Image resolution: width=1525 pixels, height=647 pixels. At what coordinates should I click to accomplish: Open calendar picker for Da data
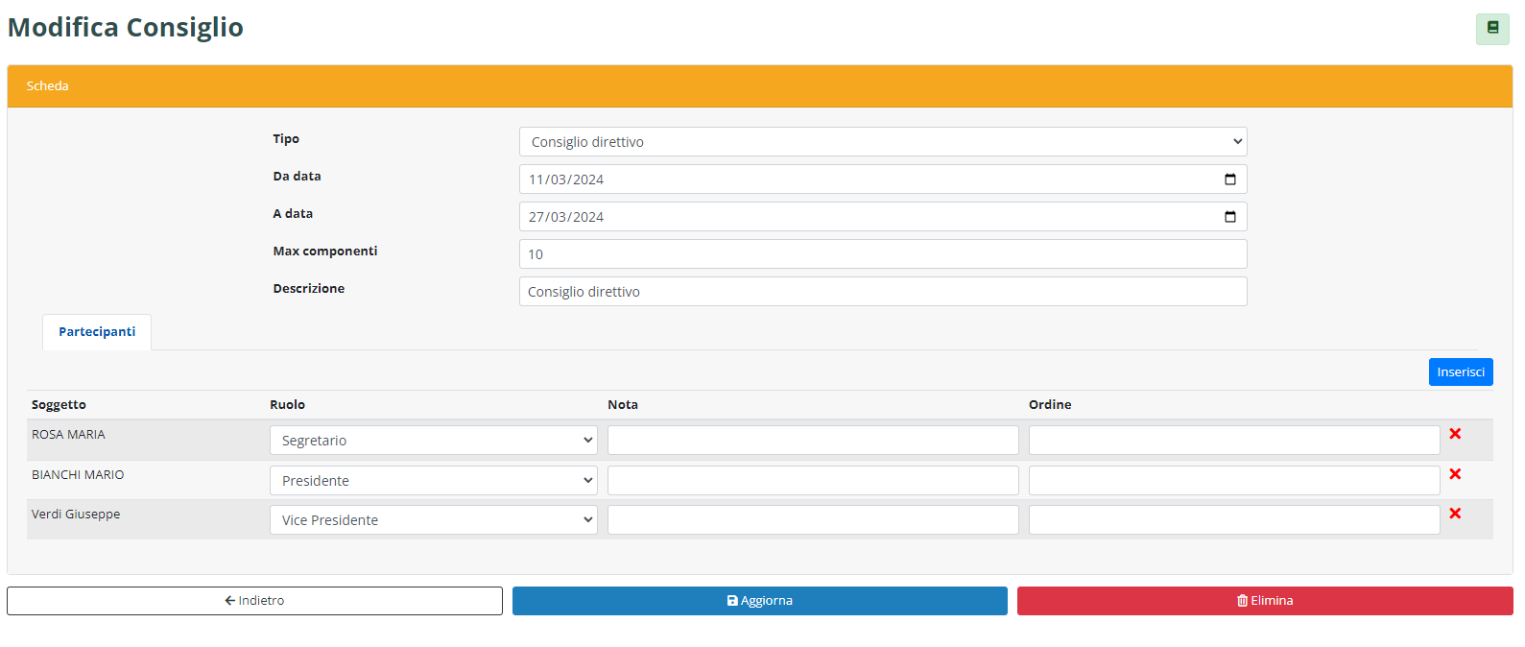[x=1229, y=180]
